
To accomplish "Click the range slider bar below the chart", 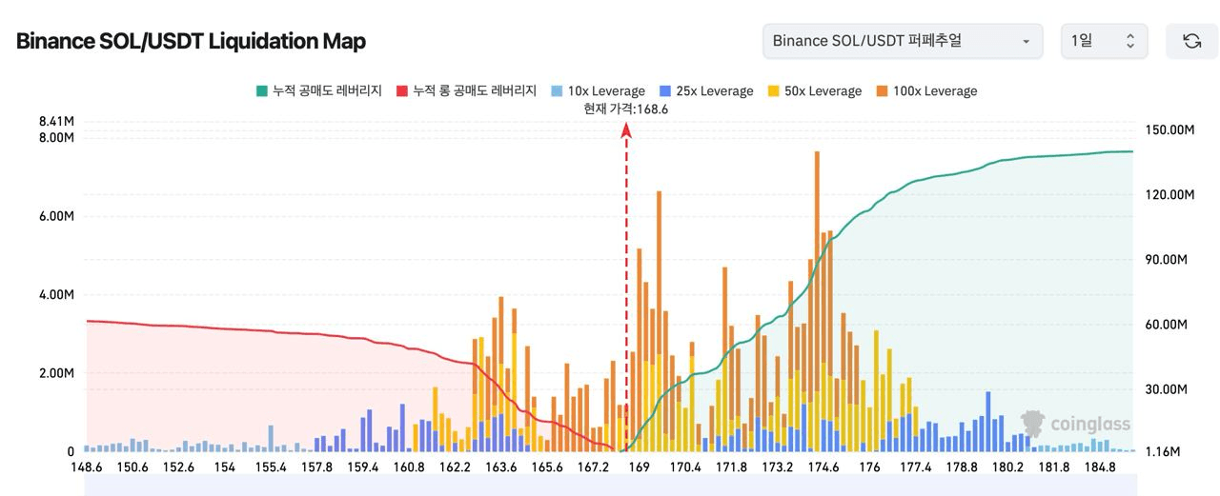I will [x=610, y=485].
